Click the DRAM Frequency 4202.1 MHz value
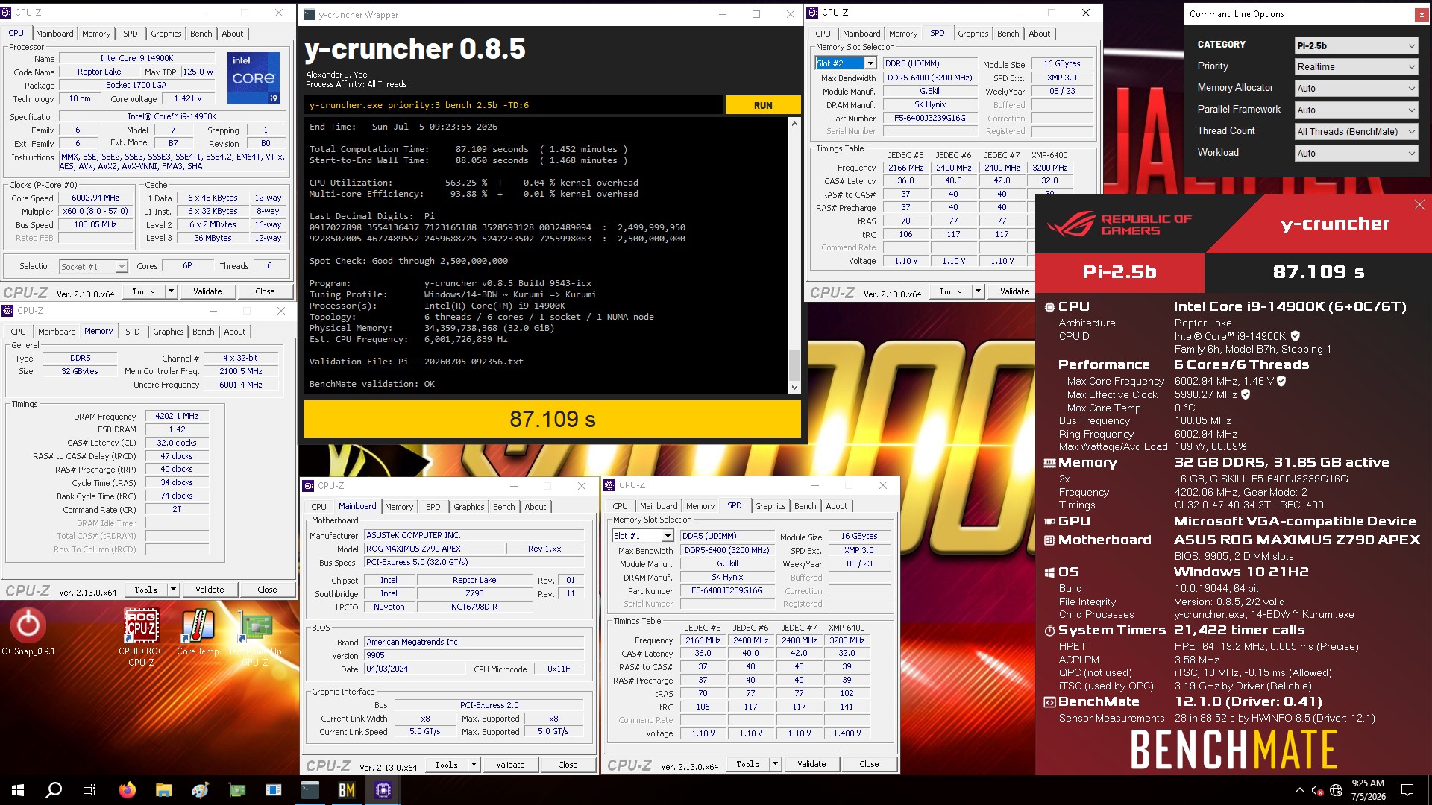 coord(177,416)
